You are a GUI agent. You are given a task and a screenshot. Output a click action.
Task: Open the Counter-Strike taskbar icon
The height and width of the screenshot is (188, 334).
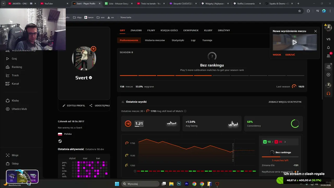210,184
